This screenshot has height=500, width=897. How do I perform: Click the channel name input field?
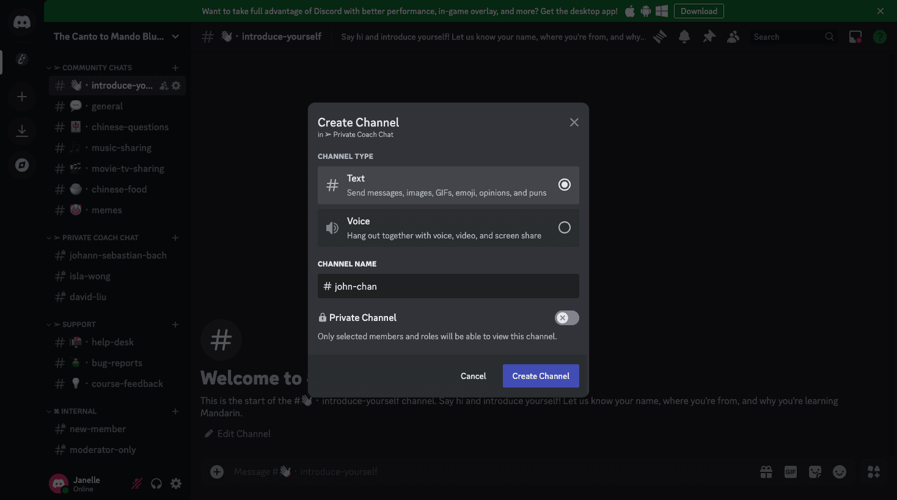[448, 286]
